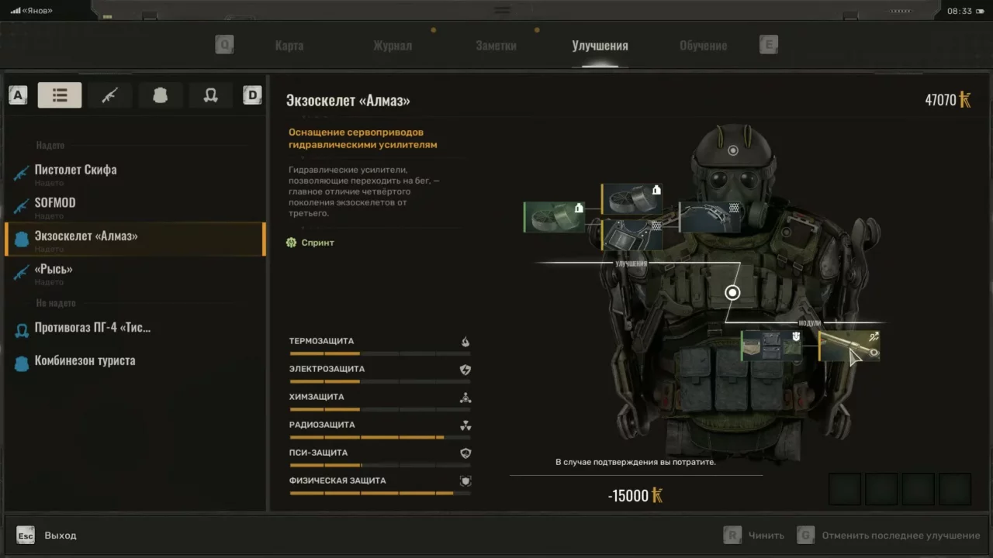This screenshot has width=993, height=558.
Task: Select the hydraulic servo sprint module node
Action: [849, 346]
